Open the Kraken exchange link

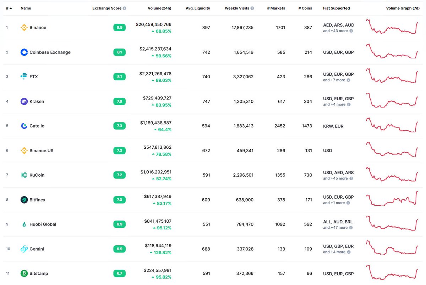(x=37, y=102)
